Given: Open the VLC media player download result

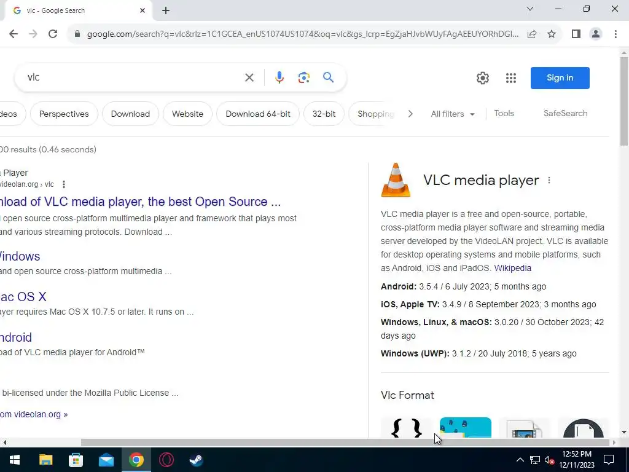Looking at the screenshot, I should point(140,202).
